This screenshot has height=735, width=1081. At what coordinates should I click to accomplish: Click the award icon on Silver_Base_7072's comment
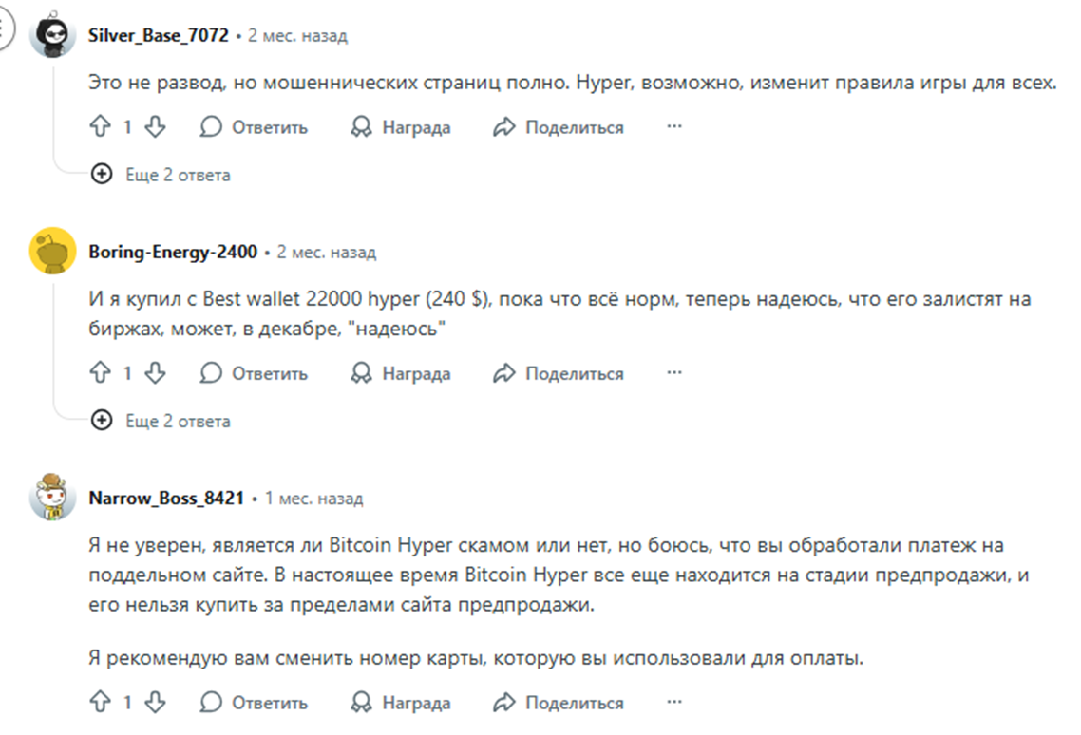pyautogui.click(x=360, y=126)
